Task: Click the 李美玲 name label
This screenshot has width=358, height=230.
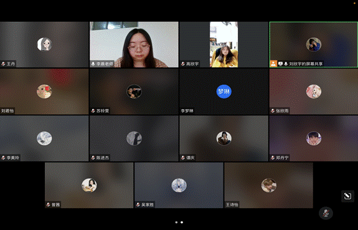Action: point(13,158)
